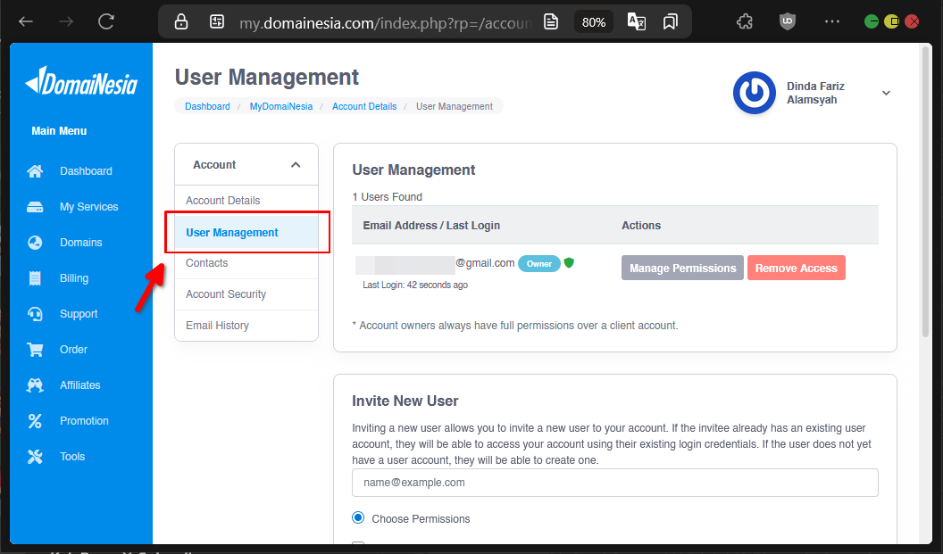Open Billing menu item
This screenshot has width=943, height=554.
point(74,278)
